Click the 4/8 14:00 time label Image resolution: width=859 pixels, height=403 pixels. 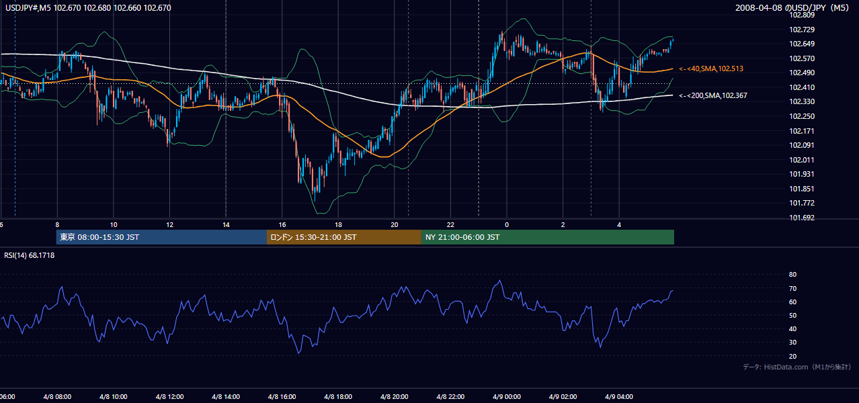(x=226, y=396)
